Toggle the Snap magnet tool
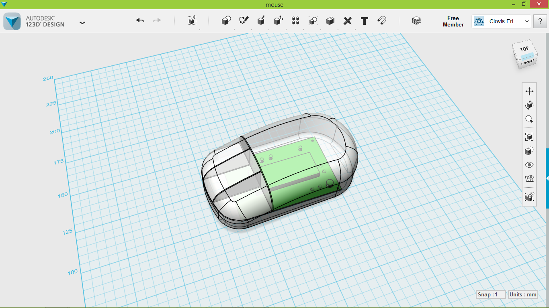 point(382,20)
